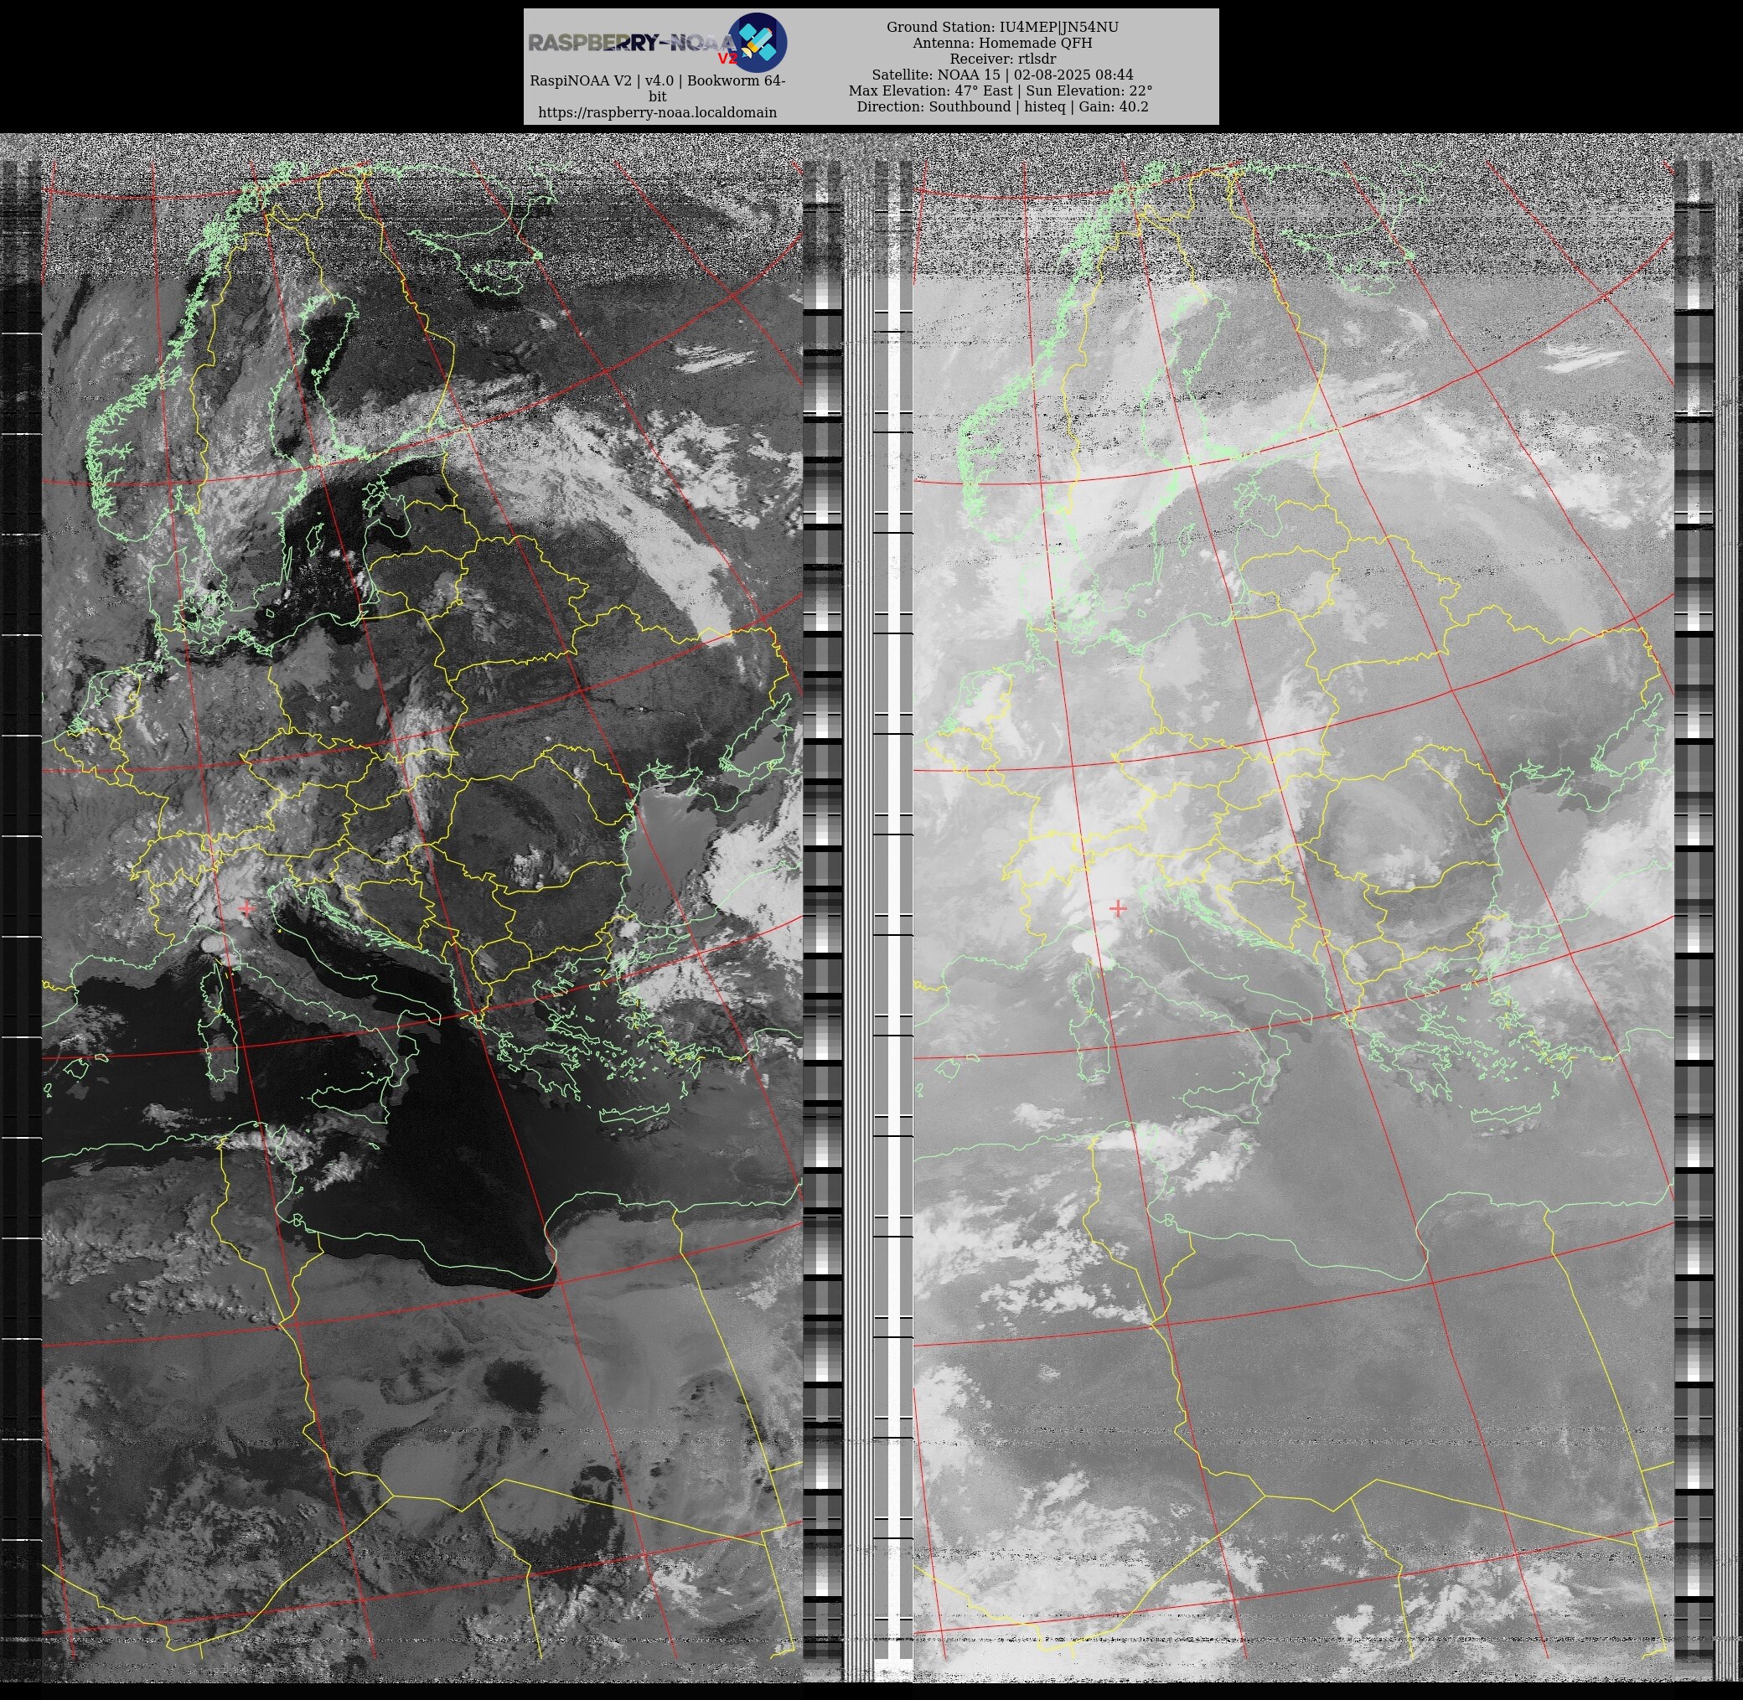Click "Direction: Southbound | histeq | Gain: 40.2" line
1743x1700 pixels.
click(x=1002, y=106)
